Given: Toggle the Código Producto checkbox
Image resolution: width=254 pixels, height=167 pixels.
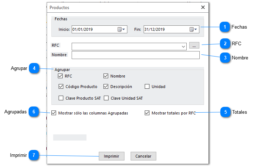Looking at the screenshot, I should pyautogui.click(x=61, y=87).
